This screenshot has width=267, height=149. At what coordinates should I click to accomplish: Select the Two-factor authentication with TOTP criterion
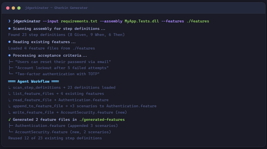point(57,74)
